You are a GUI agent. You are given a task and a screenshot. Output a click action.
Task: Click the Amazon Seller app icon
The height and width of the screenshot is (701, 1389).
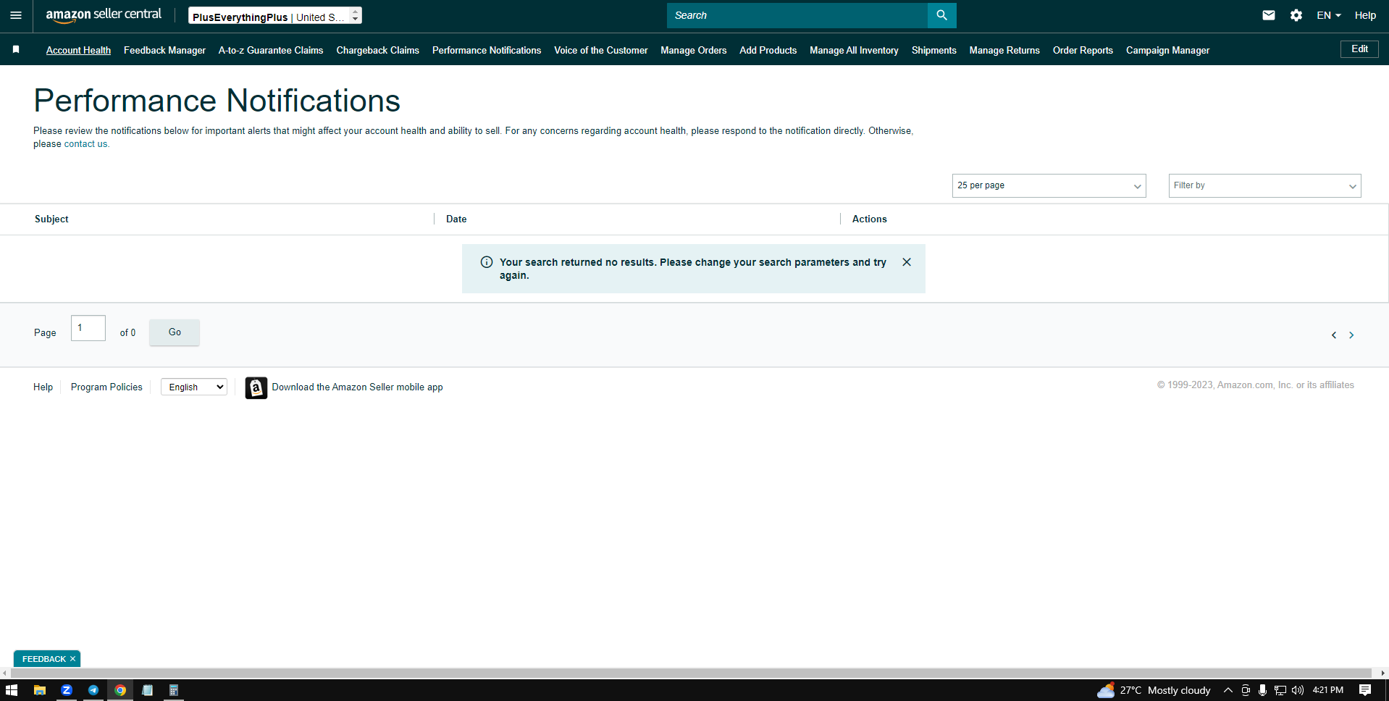tap(256, 387)
